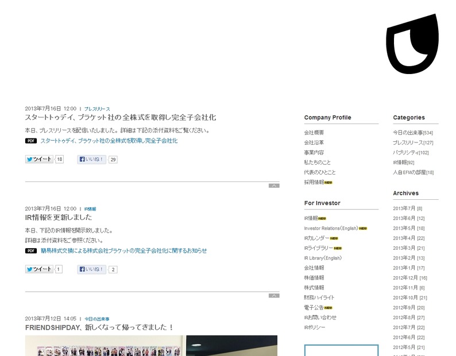Click the IR情報 category tag on second post
The image size is (456, 356).
pyautogui.click(x=90, y=209)
